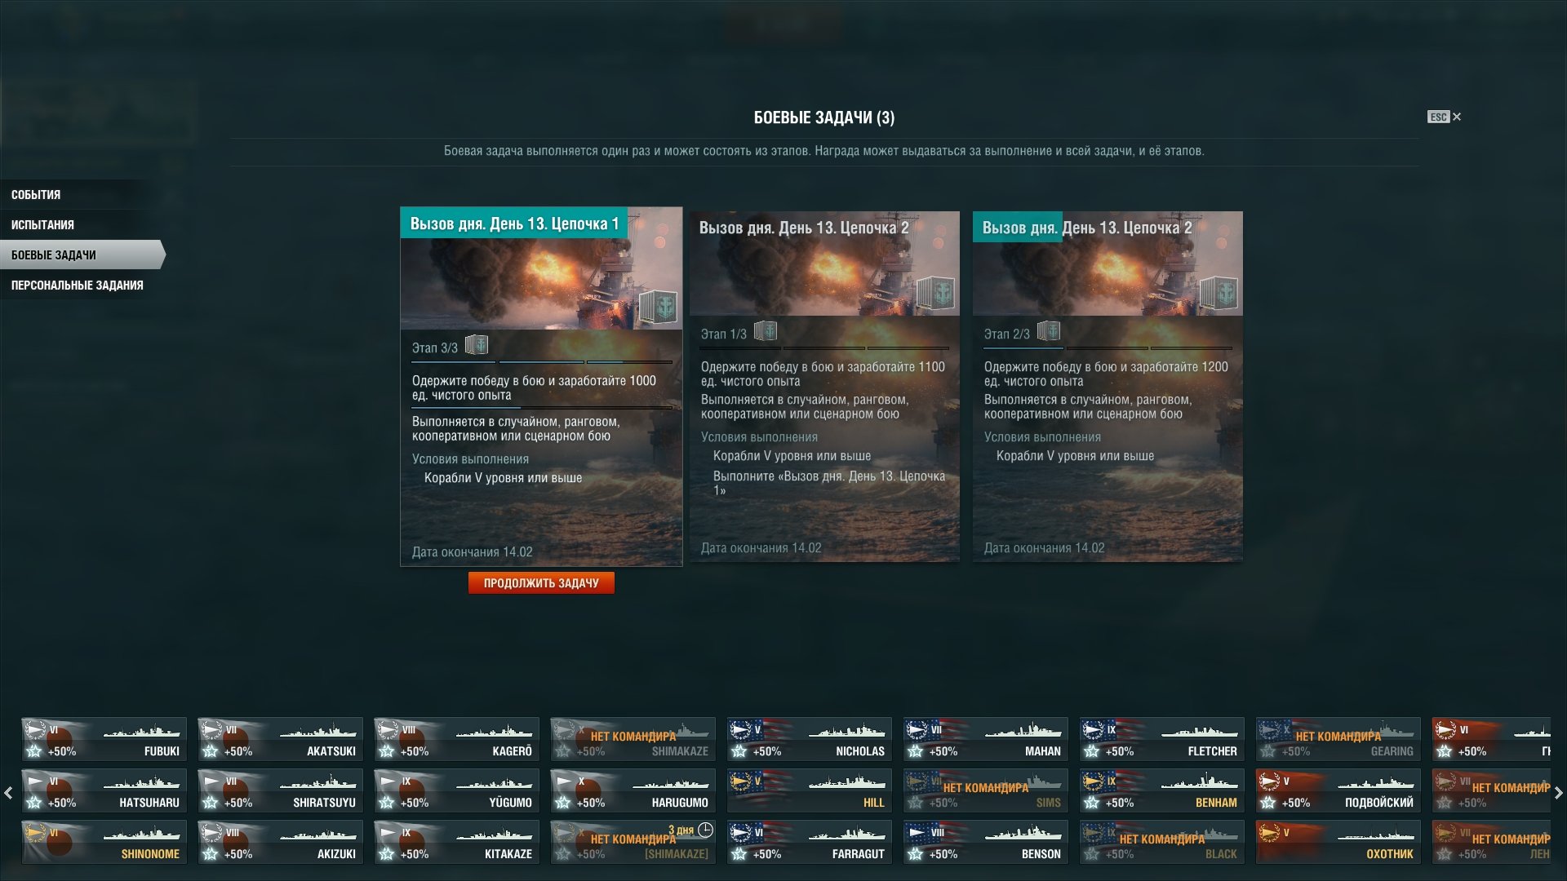Click the star icon on the Fubuki ship card
The image size is (1567, 881).
(x=33, y=751)
